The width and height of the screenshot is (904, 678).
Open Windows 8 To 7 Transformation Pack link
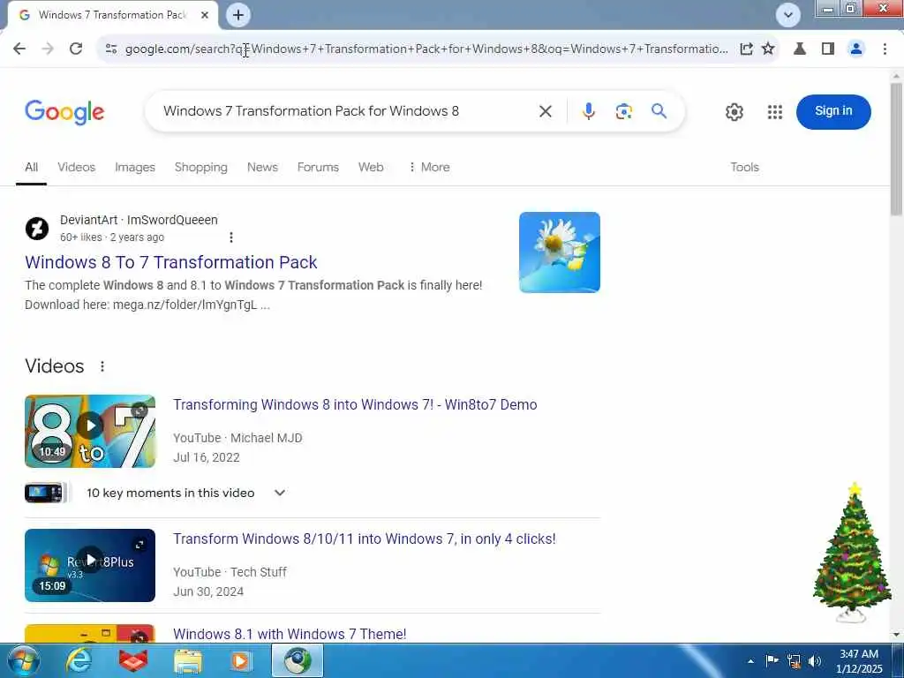(x=170, y=262)
